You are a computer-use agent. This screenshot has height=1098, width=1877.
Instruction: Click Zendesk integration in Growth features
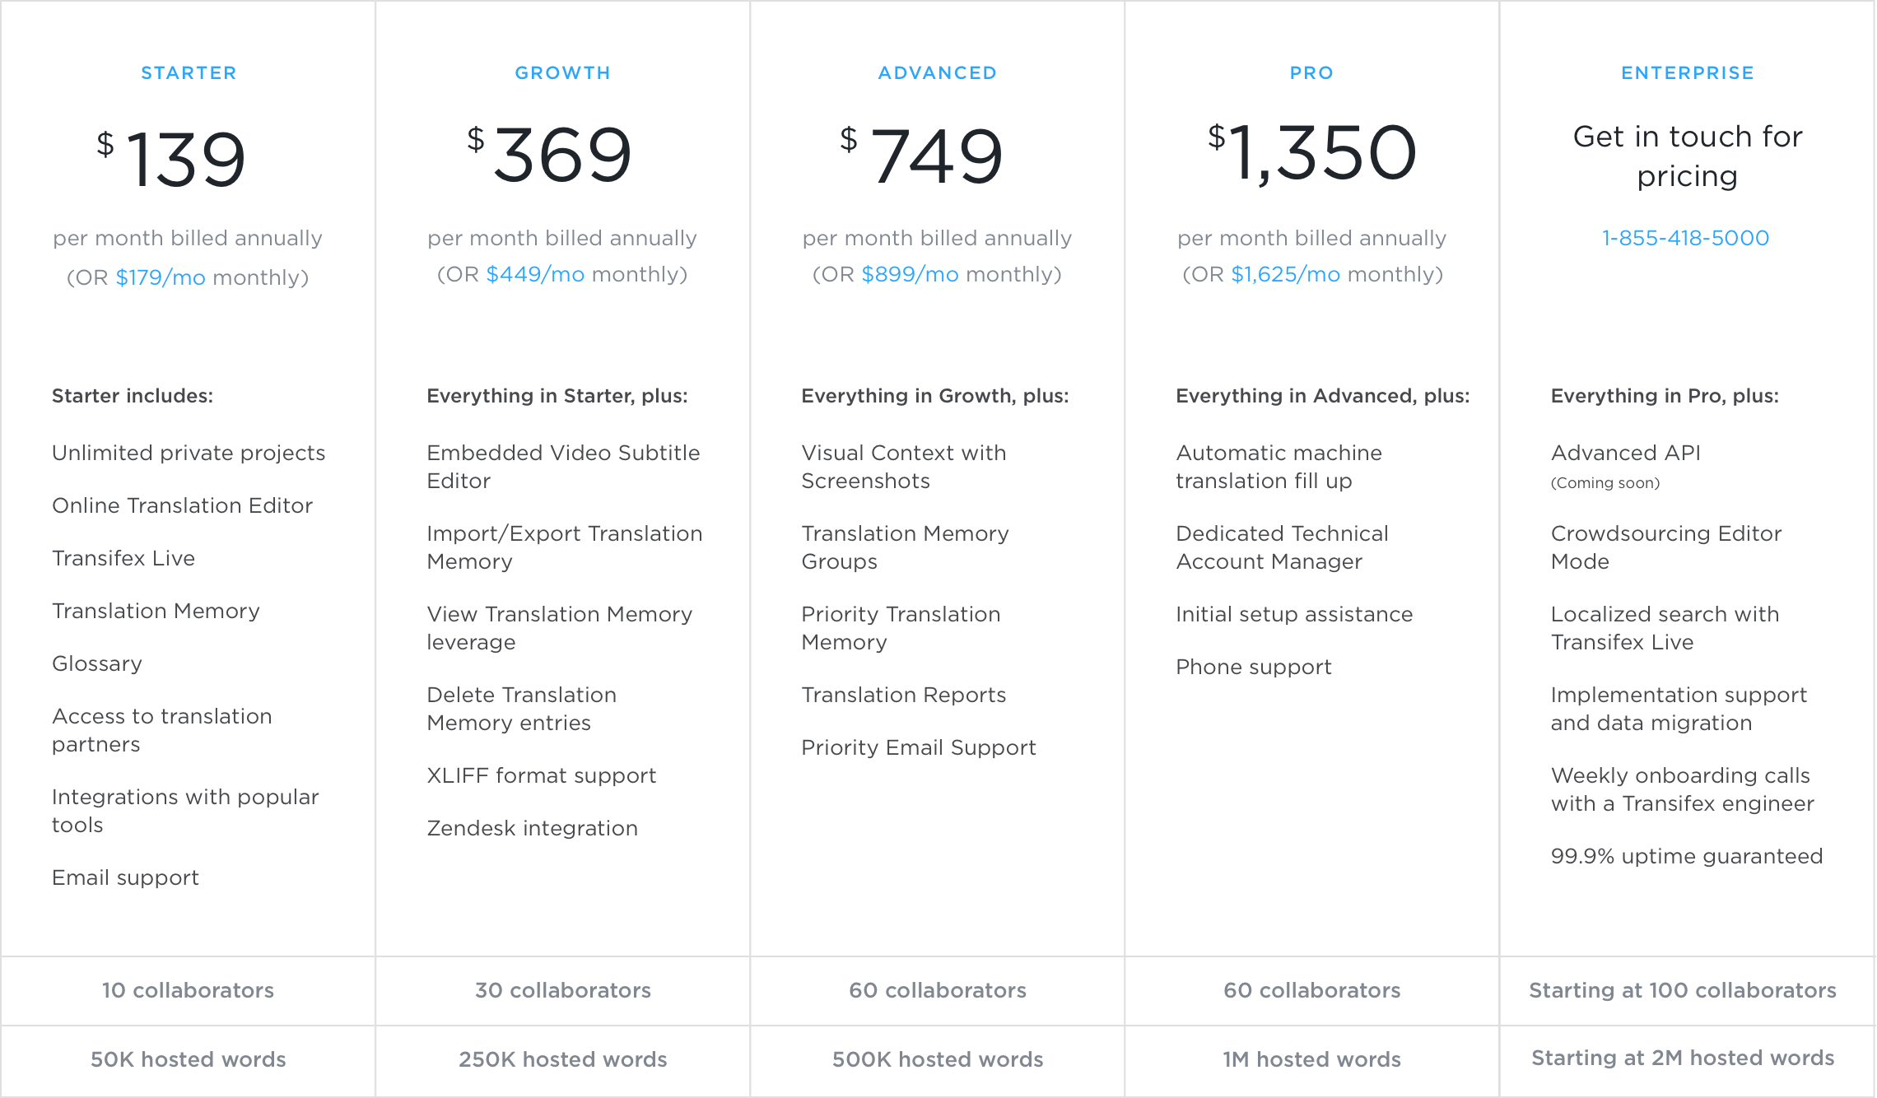coord(533,828)
